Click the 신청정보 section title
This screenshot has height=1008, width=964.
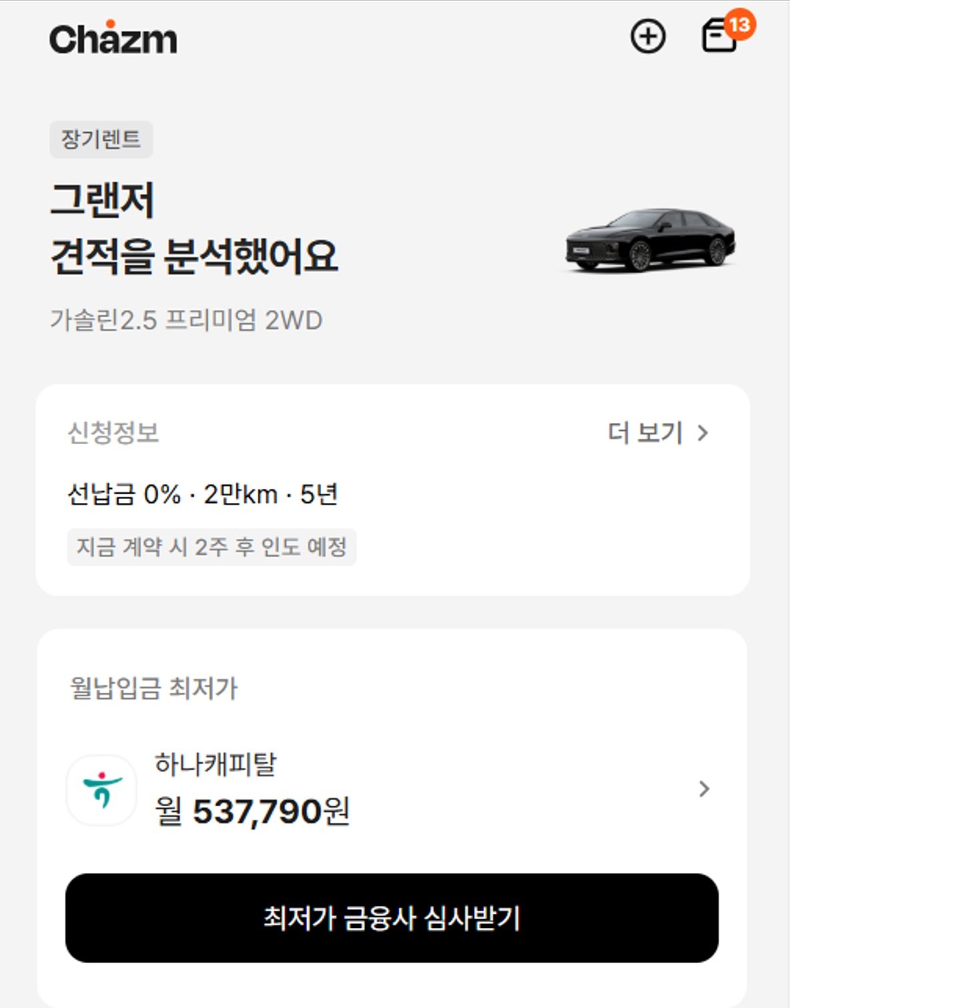point(113,433)
